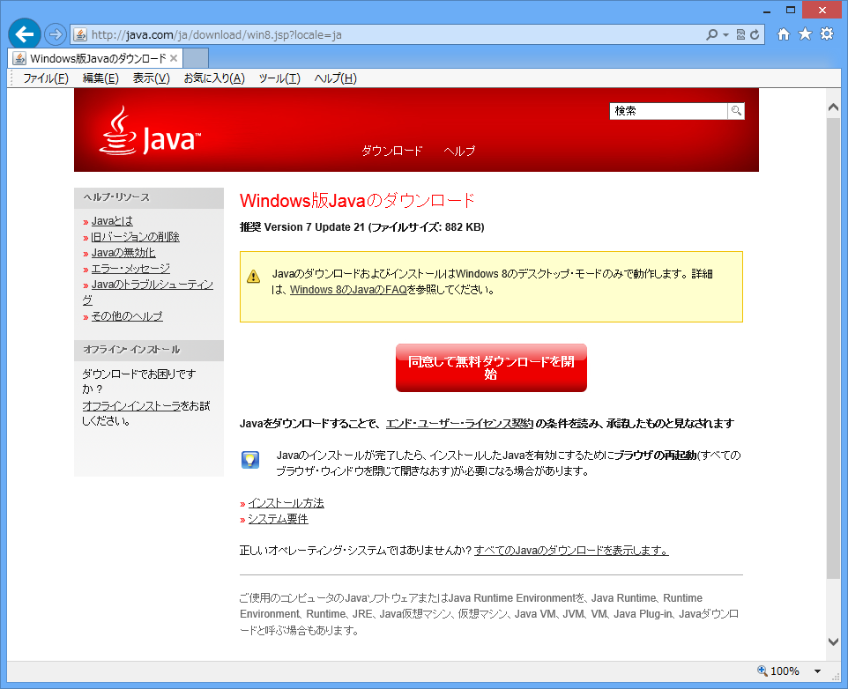Open a new blank tab

(197, 58)
